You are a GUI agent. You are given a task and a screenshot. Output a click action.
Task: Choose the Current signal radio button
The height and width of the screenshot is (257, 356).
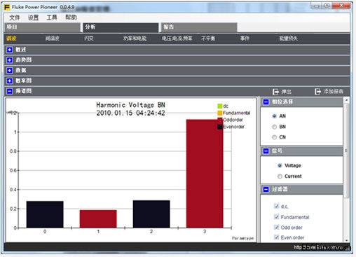point(280,176)
